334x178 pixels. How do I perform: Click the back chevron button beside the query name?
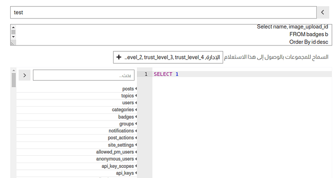tap(323, 13)
